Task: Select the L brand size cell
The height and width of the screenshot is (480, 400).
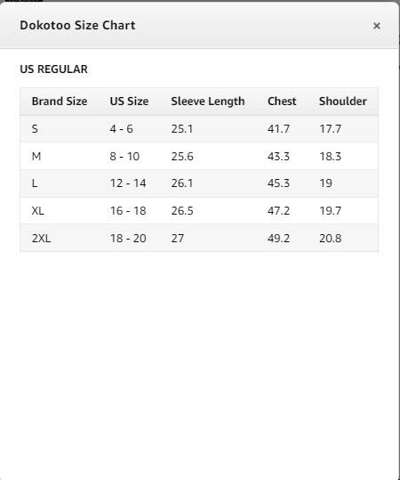Action: click(x=35, y=183)
